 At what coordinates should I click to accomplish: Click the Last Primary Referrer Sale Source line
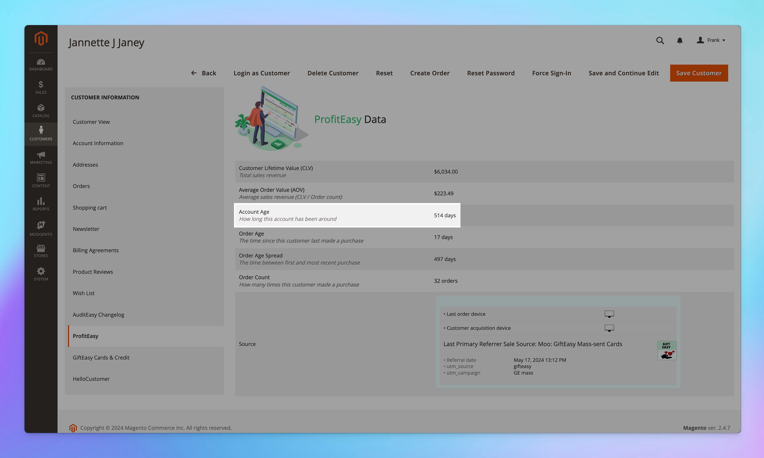point(533,344)
